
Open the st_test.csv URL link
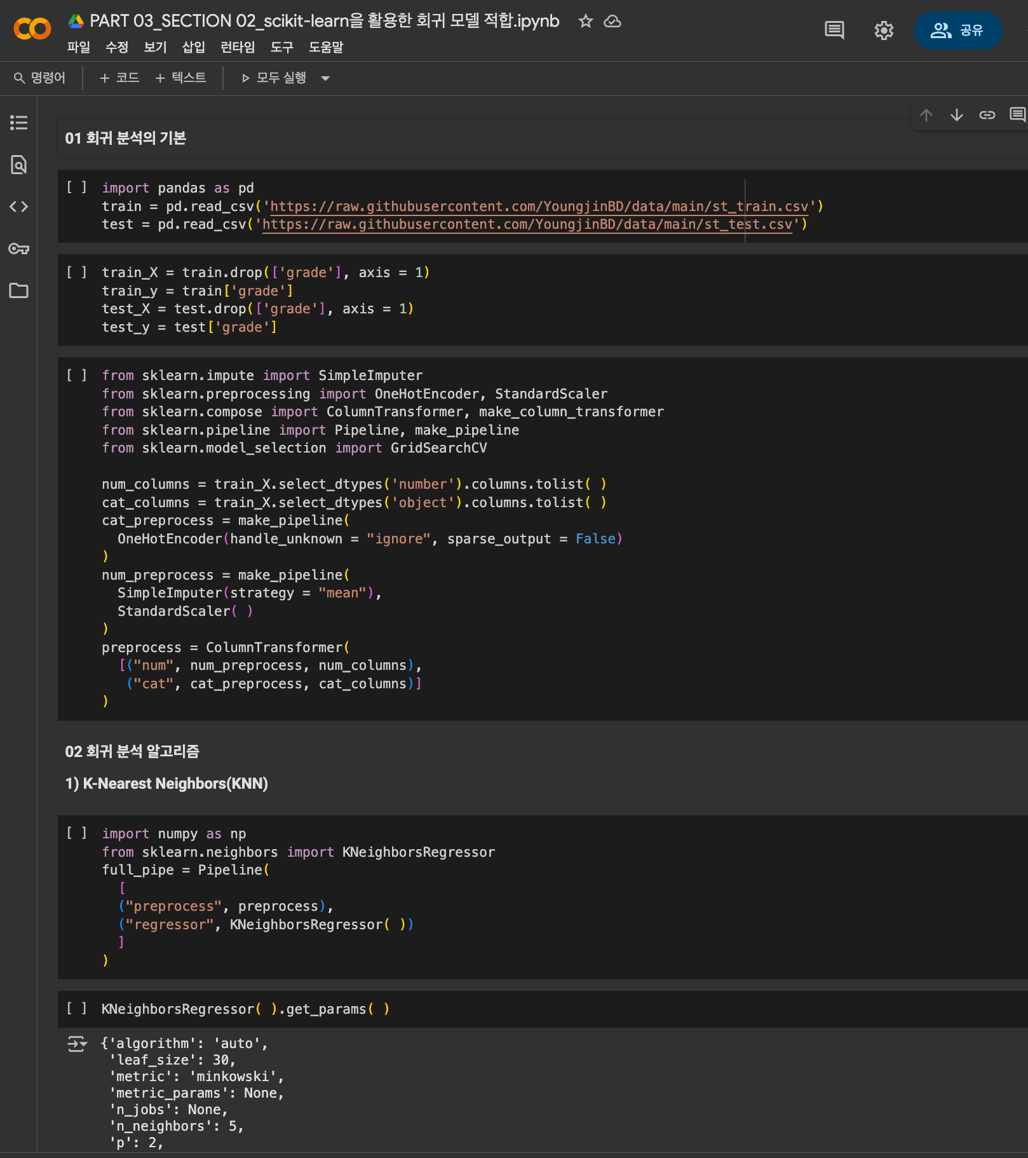click(527, 224)
